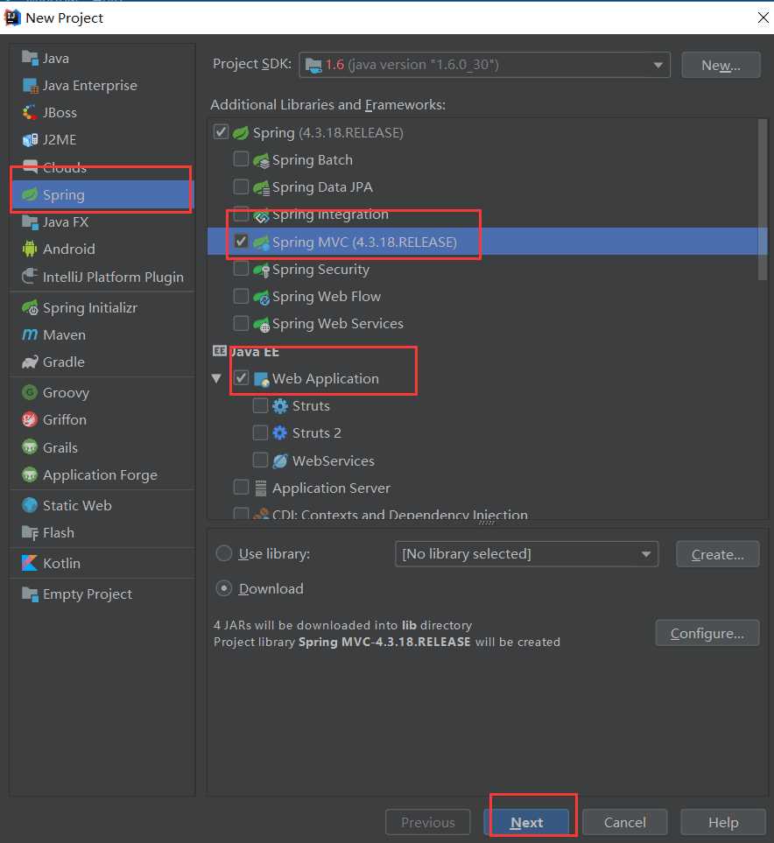Image resolution: width=774 pixels, height=843 pixels.
Task: Select the Download radio button
Action: click(x=224, y=588)
